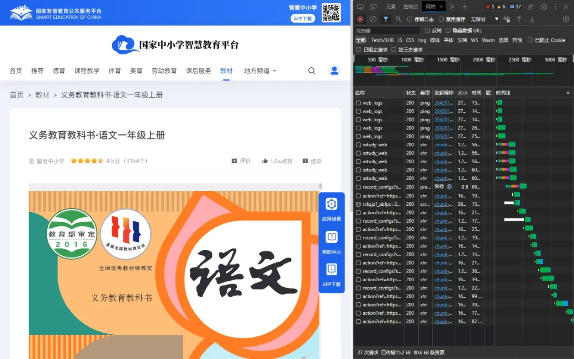The height and width of the screenshot is (359, 574).
Task: Sort requests by 状态 column header
Action: (411, 93)
